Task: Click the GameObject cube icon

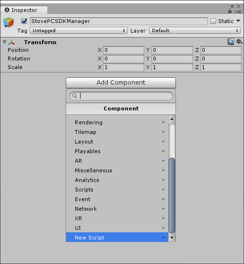Action: click(9, 22)
